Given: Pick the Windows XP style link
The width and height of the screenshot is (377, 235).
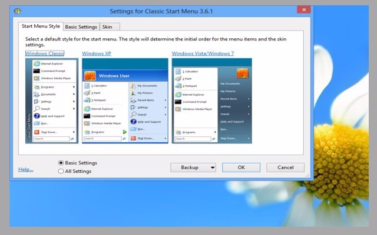Looking at the screenshot, I should click(97, 53).
